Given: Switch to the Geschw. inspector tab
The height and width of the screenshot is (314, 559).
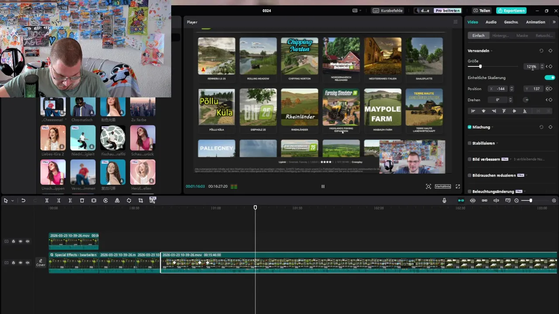Looking at the screenshot, I should (511, 22).
